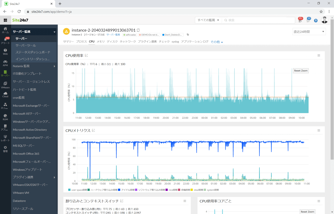Bookmark this page with the star icon
334x214 pixels.
point(321,12)
